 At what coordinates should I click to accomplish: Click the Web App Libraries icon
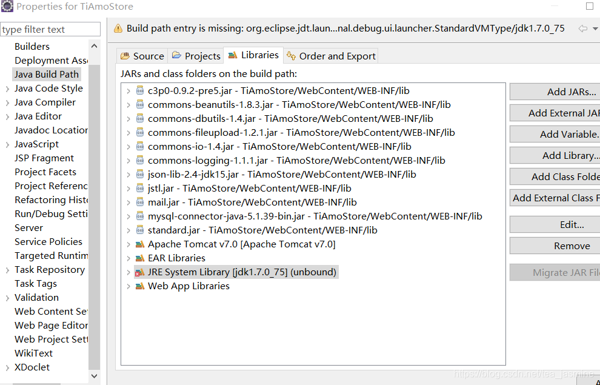pos(141,286)
